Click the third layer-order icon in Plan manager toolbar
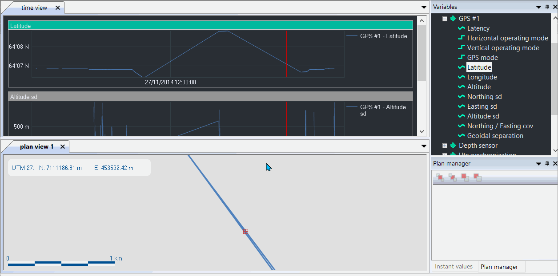The width and height of the screenshot is (558, 276). (x=465, y=177)
